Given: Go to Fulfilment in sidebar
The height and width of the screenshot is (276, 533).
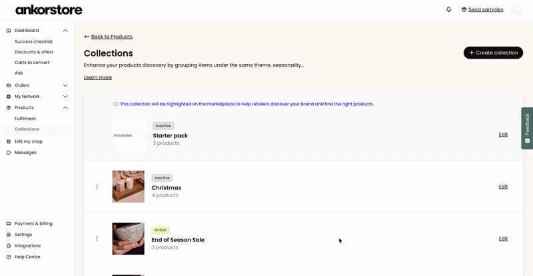Looking at the screenshot, I should coord(25,119).
